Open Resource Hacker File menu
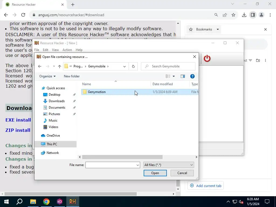Screen dimensions: 276x207 [37, 50]
